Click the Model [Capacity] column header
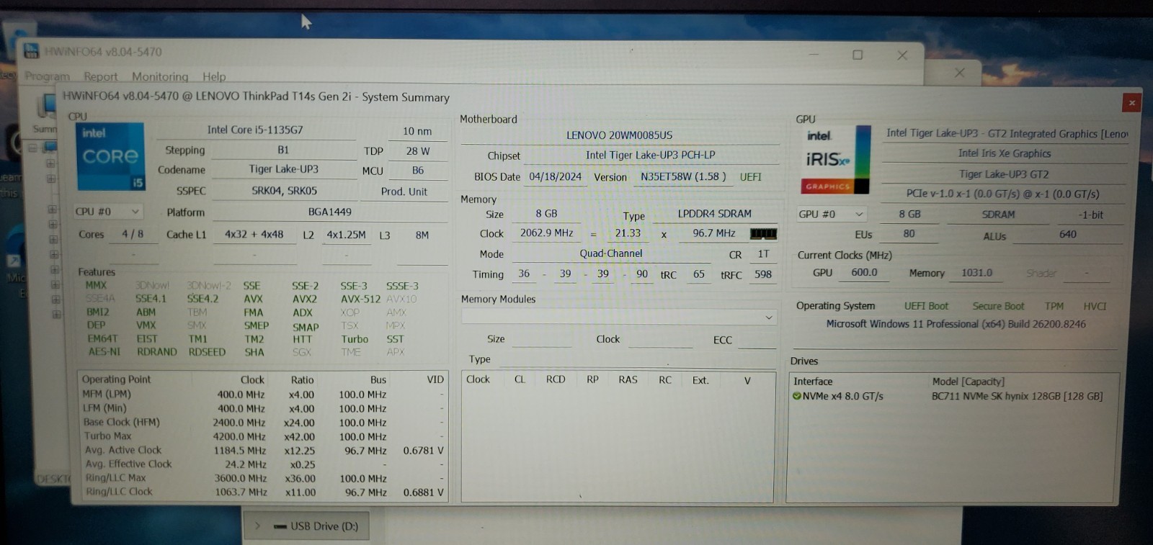Viewport: 1153px width, 545px height. (x=968, y=382)
